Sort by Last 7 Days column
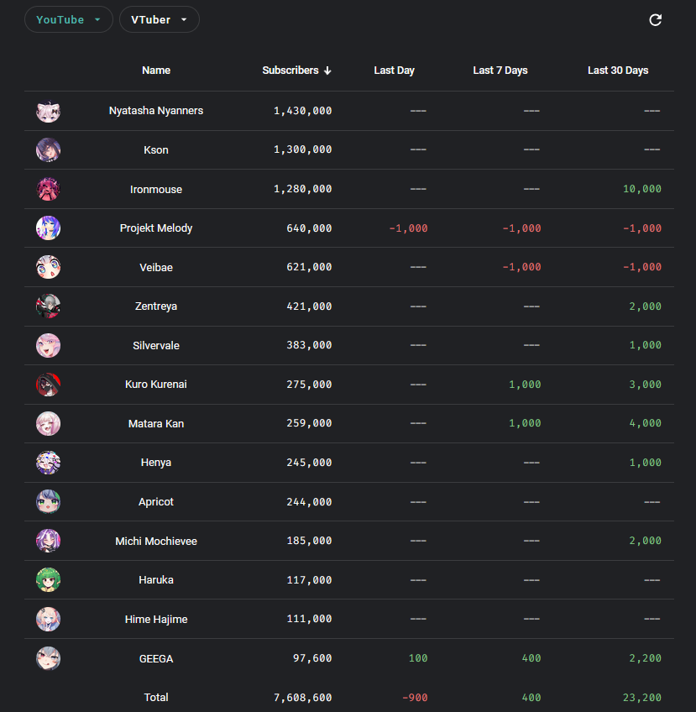696x712 pixels. 500,71
